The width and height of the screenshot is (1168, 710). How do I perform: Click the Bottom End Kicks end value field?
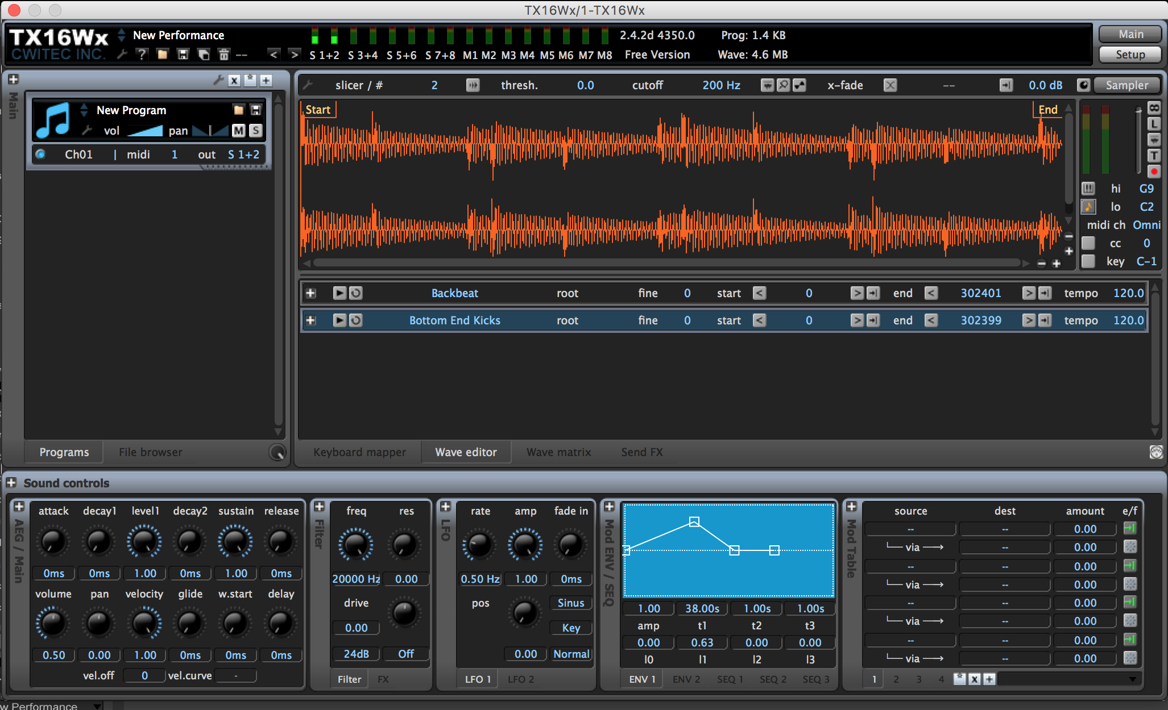980,320
